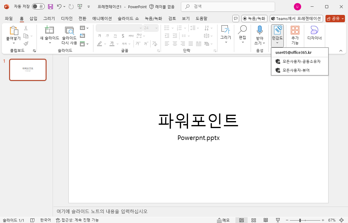Select the Format Painter tool
The width and height of the screenshot is (348, 223).
pyautogui.click(x=26, y=43)
